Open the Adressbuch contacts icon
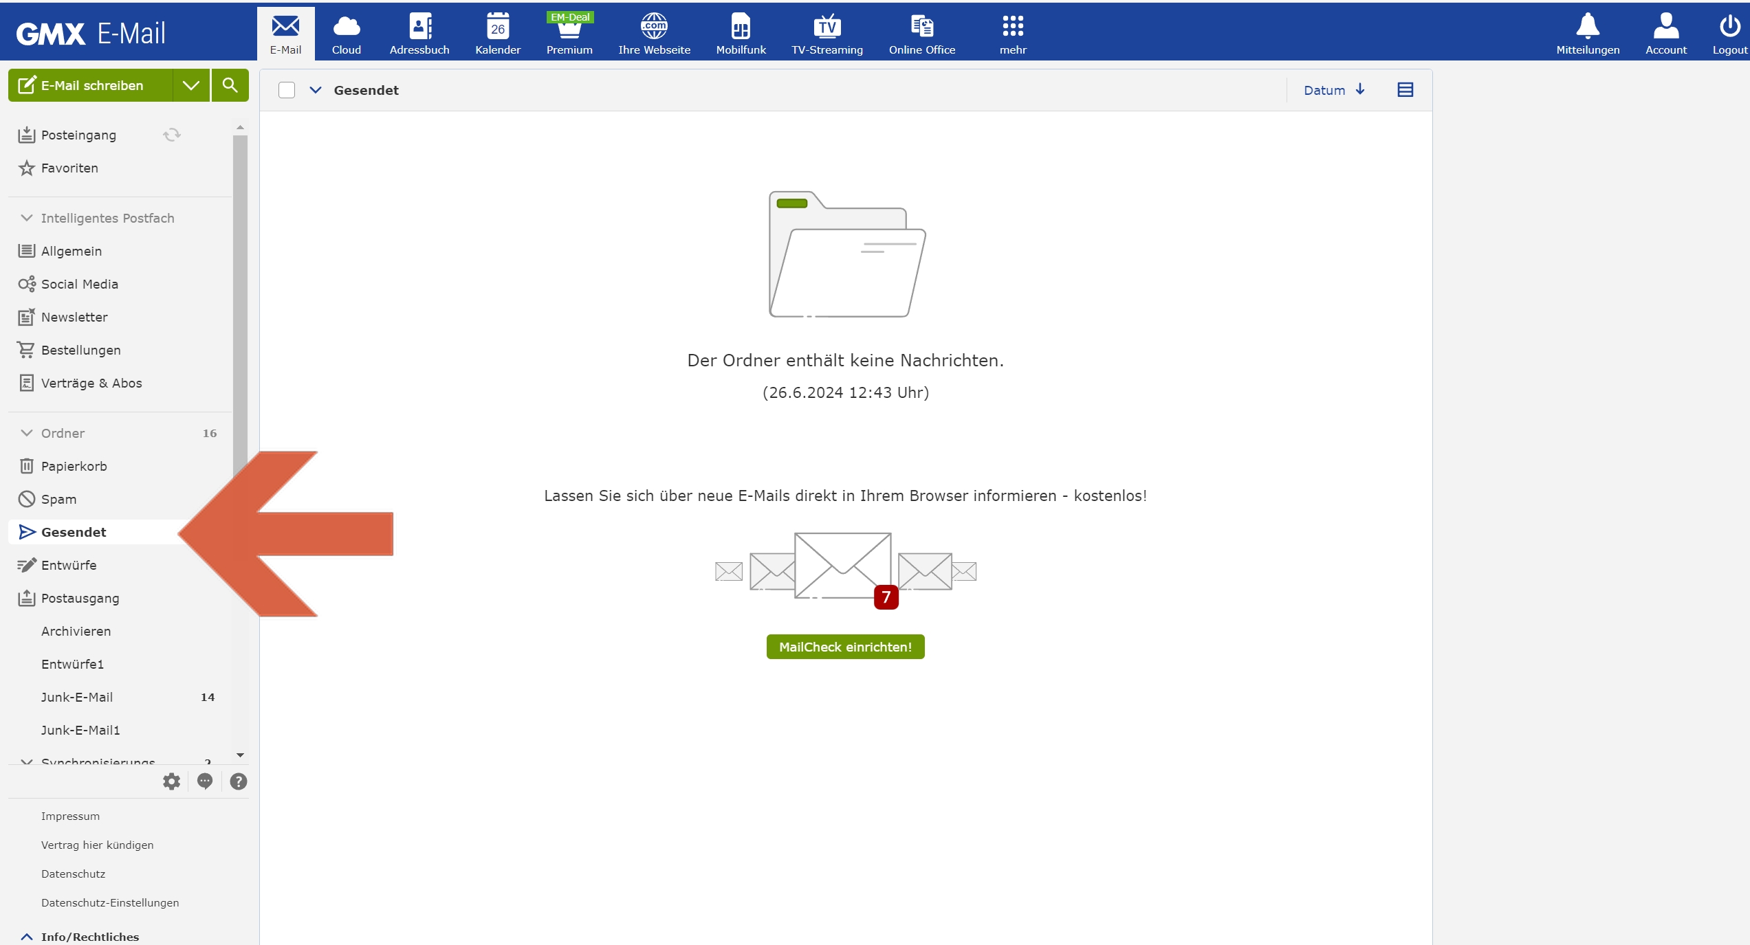The image size is (1750, 945). click(419, 33)
